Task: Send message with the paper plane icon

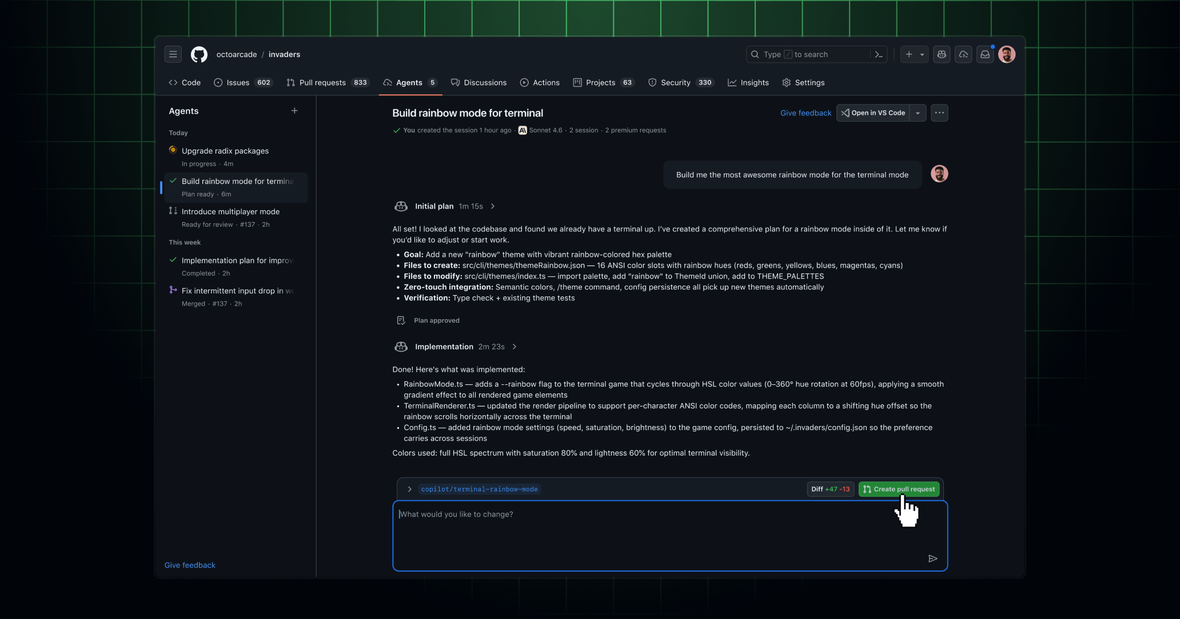Action: (x=933, y=558)
